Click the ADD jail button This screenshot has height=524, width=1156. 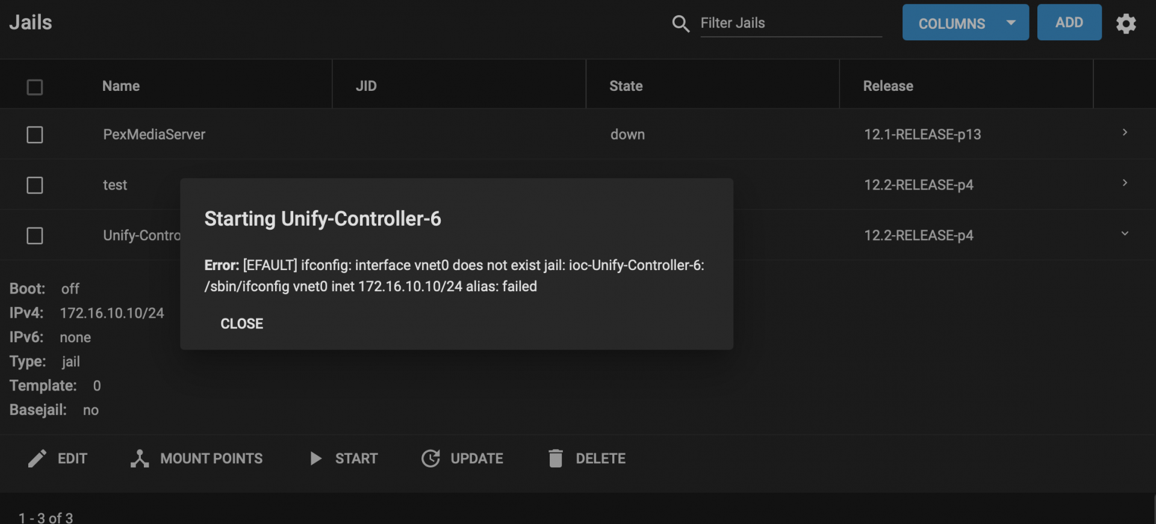[x=1069, y=22]
